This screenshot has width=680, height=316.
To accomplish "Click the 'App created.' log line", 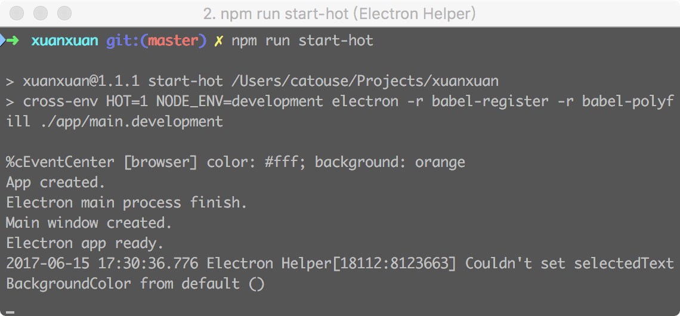I will [x=56, y=182].
